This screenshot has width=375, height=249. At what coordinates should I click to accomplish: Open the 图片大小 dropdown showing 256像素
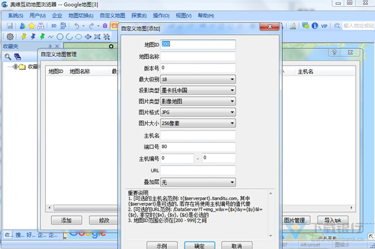[x=198, y=123]
